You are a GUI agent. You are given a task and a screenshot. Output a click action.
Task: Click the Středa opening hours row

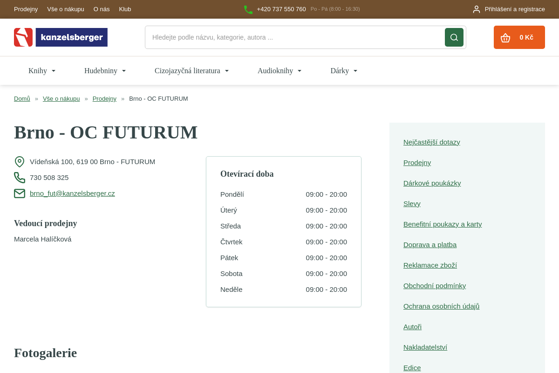click(284, 226)
